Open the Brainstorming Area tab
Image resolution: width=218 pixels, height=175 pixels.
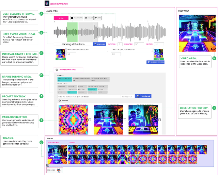pyautogui.click(x=68, y=70)
